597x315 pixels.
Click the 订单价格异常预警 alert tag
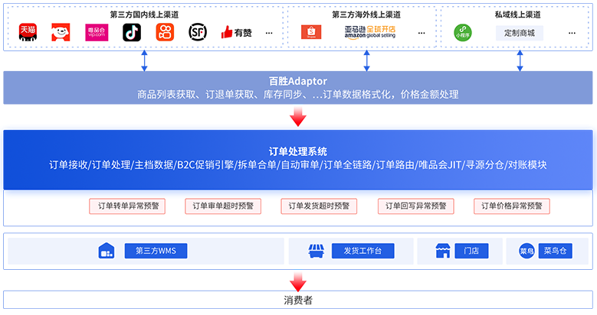pos(512,206)
